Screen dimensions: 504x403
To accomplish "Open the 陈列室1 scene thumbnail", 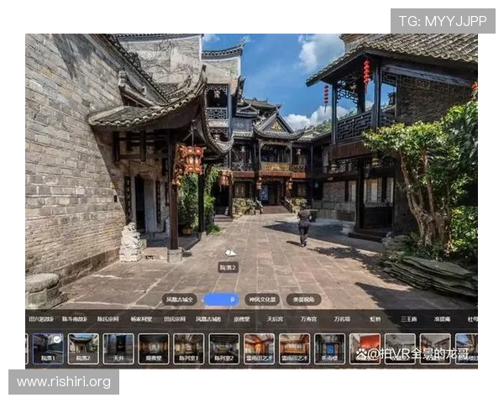I will pos(189,348).
